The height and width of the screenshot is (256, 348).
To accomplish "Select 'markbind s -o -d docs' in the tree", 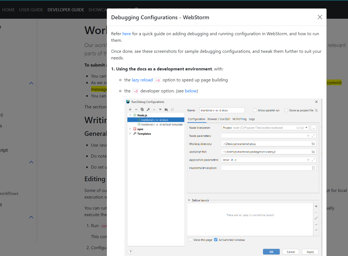I will [x=156, y=120].
